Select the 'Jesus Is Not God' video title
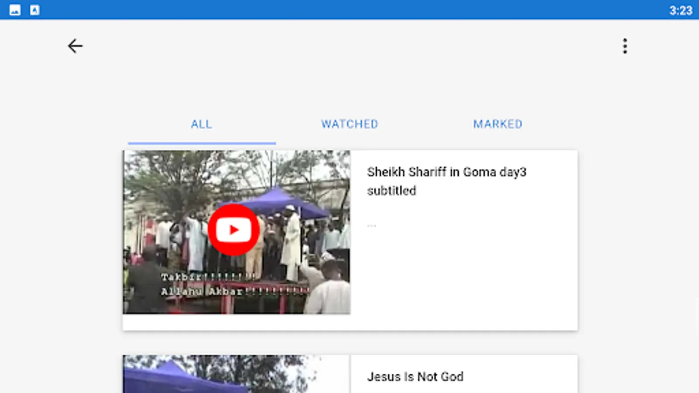The image size is (699, 393). click(x=415, y=376)
